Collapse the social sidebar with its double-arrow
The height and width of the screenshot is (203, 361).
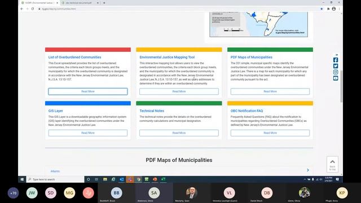[x=337, y=55]
